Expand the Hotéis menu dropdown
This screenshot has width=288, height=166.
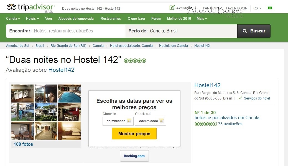pos(32,19)
